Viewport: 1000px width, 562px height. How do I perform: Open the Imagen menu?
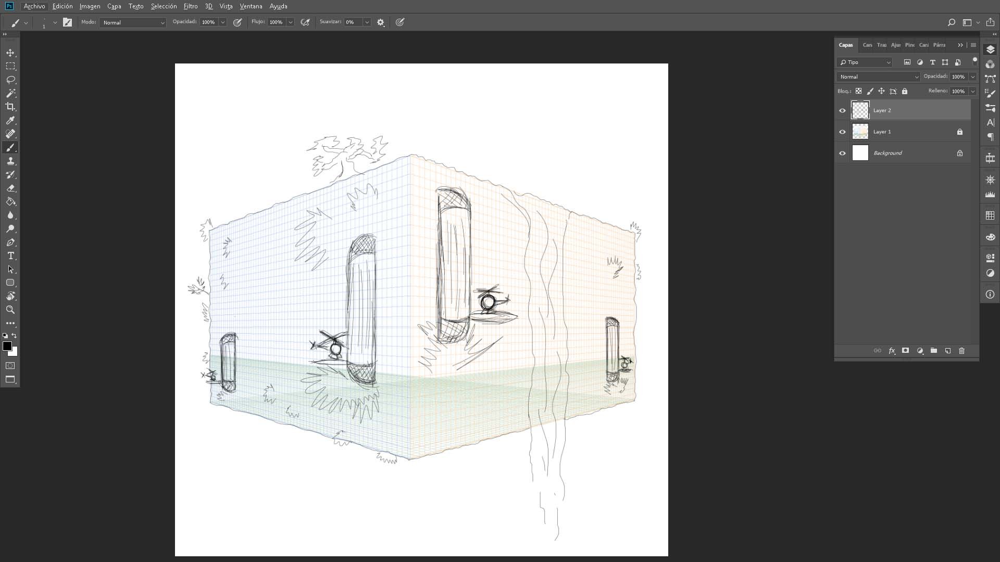90,6
